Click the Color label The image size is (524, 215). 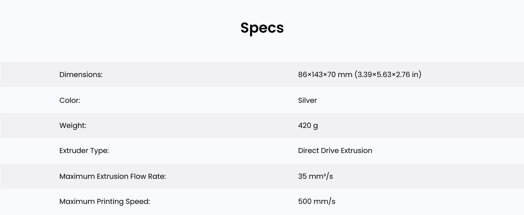click(70, 100)
